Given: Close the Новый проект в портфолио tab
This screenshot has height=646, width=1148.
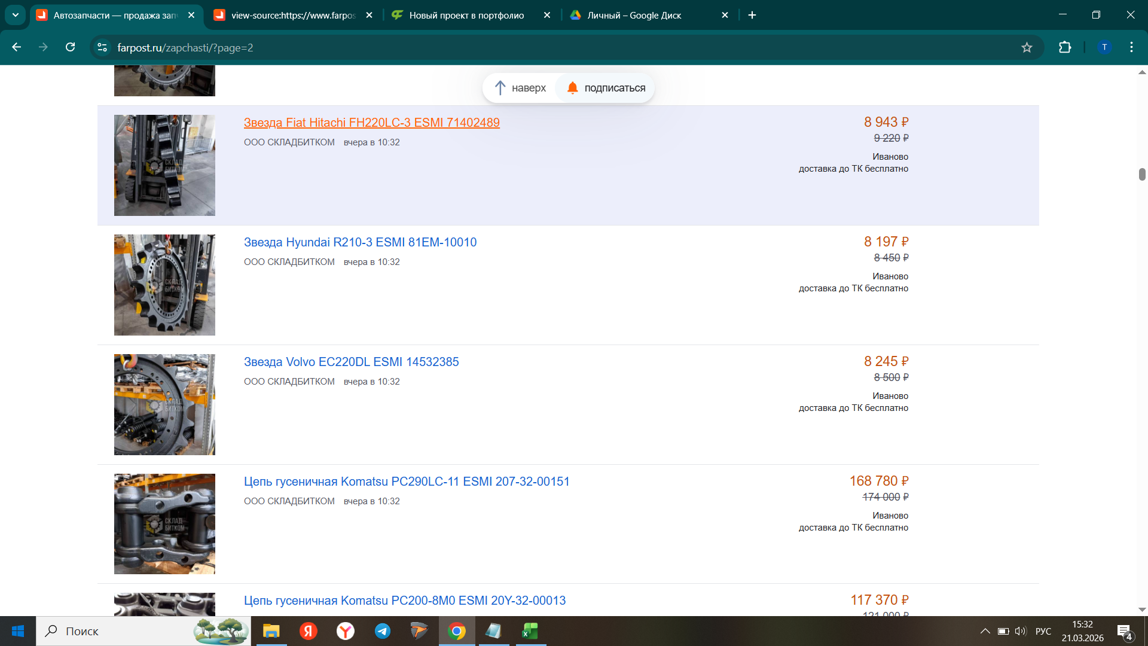Looking at the screenshot, I should pyautogui.click(x=547, y=15).
